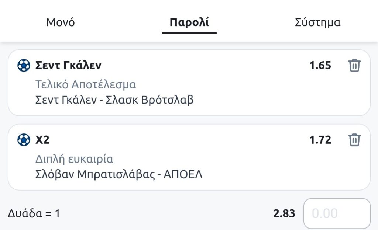This screenshot has width=378, height=230.
Task: Click the 1.65 odds value
Action: [320, 66]
